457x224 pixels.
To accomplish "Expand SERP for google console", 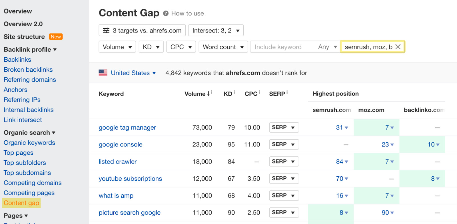I will click(x=284, y=144).
